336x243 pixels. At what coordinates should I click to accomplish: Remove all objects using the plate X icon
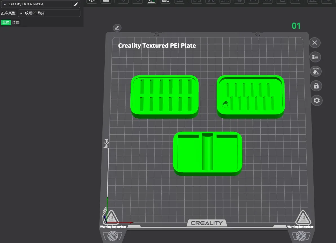pos(315,43)
